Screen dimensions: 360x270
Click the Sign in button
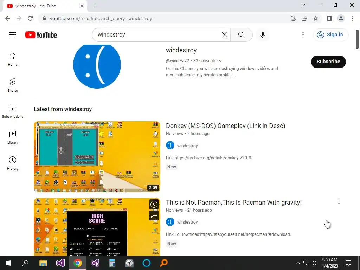click(x=330, y=35)
